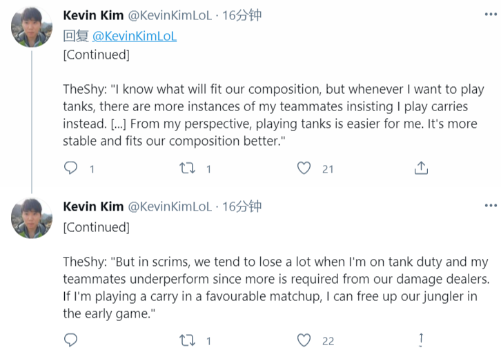This screenshot has width=501, height=359.
Task: Open the first tweet's 16分钟 timestamp
Action: (242, 15)
